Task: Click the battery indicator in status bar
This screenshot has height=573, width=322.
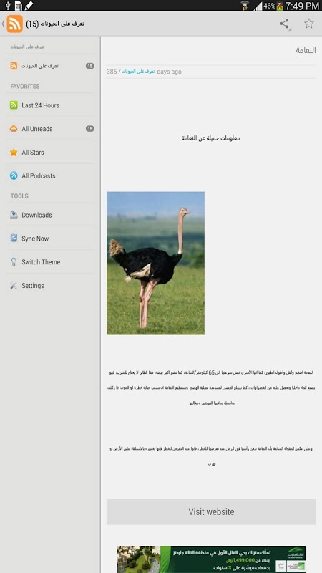Action: coord(280,6)
